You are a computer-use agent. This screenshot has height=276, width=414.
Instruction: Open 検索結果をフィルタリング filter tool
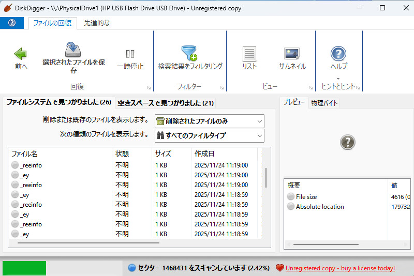(x=190, y=58)
